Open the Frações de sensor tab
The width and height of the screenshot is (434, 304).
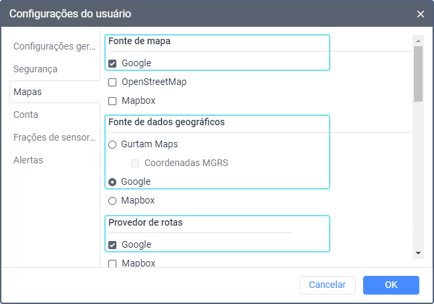click(55, 137)
